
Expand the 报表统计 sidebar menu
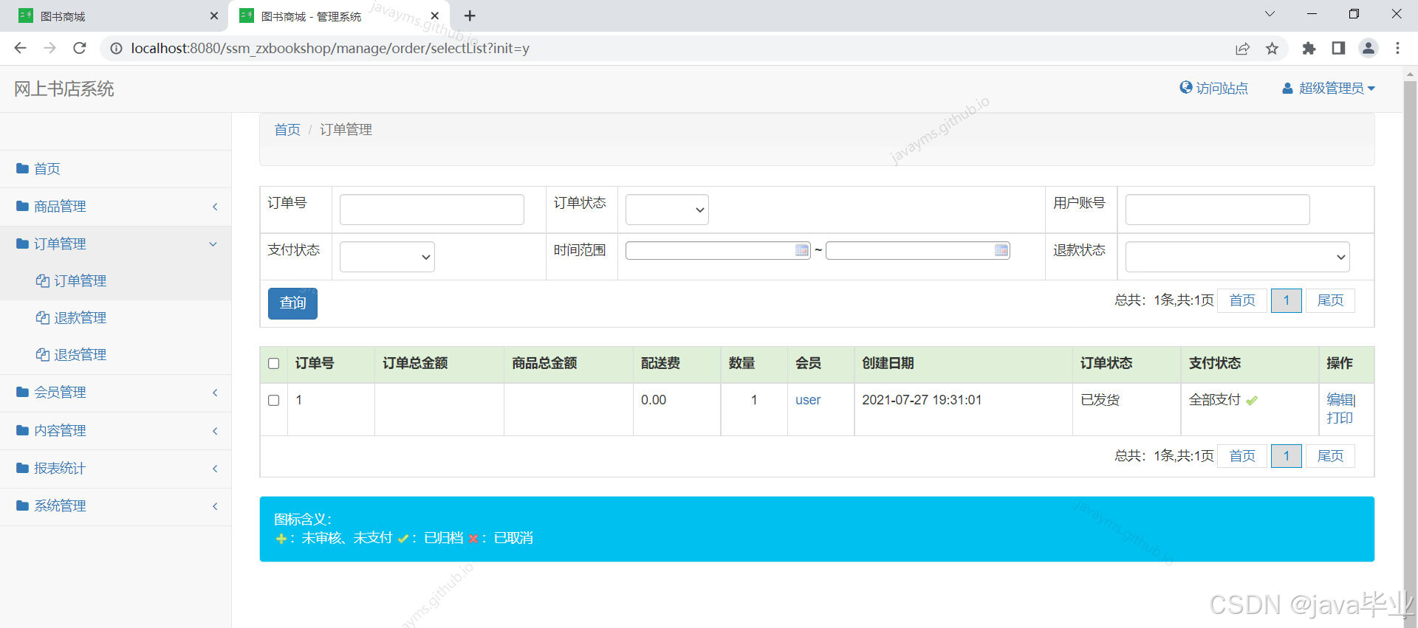coord(116,469)
